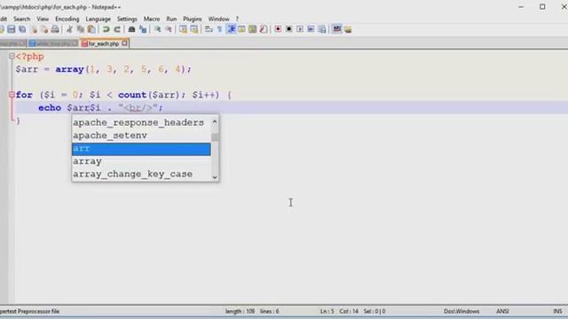The width and height of the screenshot is (568, 319).
Task: Click the Dos\Windows status bar entry
Action: coord(461,311)
